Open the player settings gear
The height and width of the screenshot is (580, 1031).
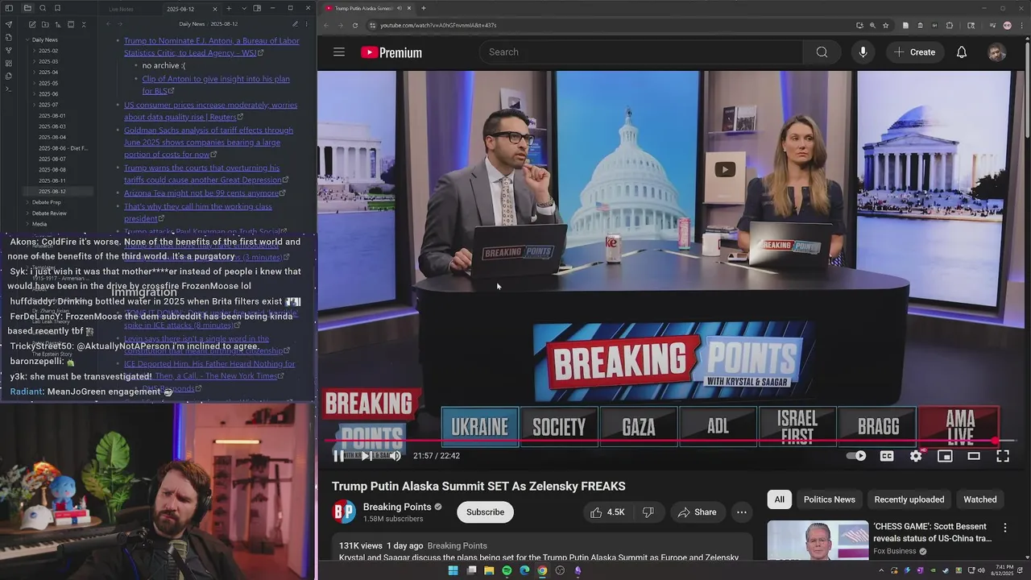click(x=916, y=456)
